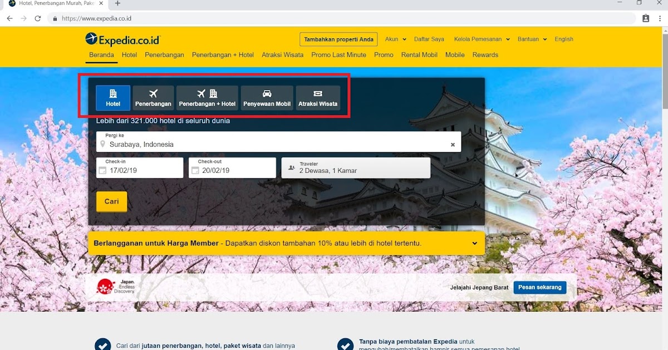Image resolution: width=668 pixels, height=350 pixels.
Task: Open the Hotel navigation item
Action: click(129, 55)
